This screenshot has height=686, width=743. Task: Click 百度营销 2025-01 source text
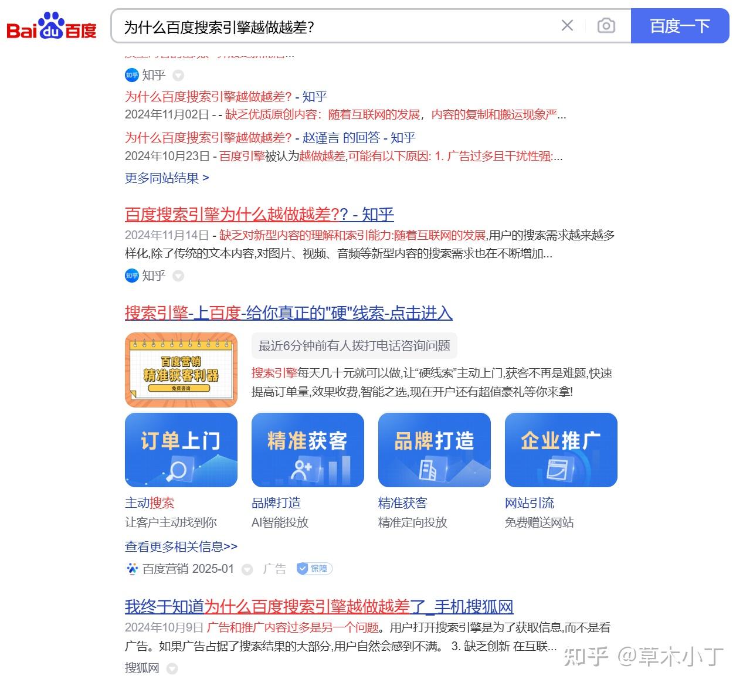point(188,569)
